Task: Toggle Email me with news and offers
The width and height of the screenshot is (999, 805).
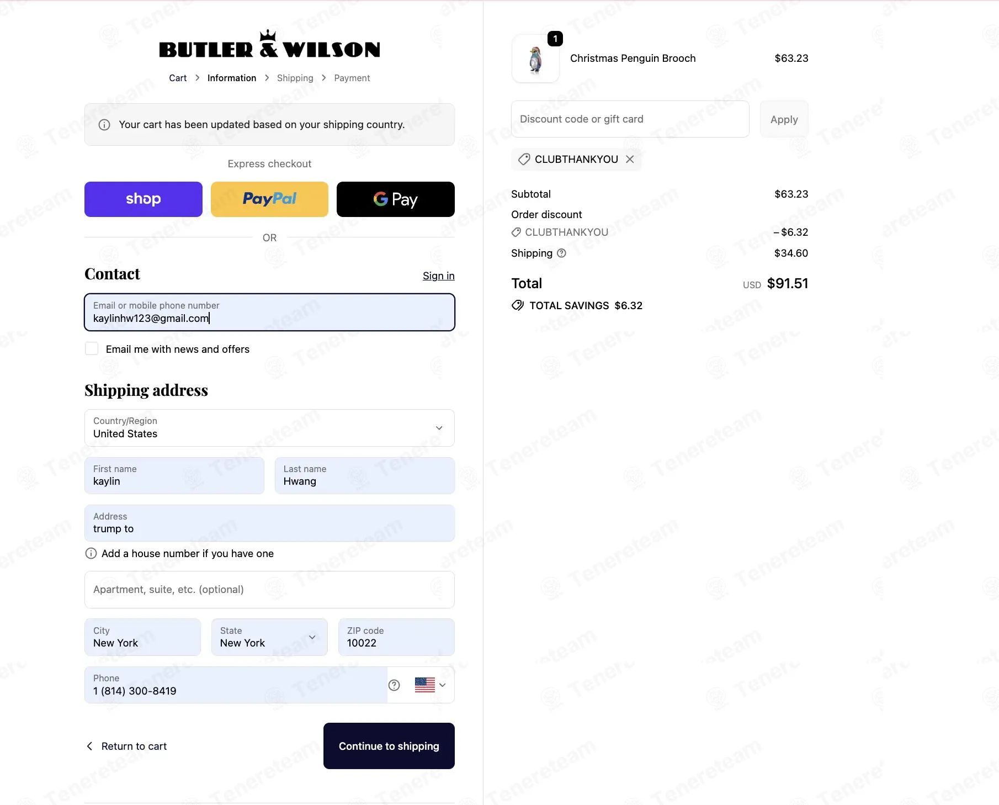Action: pyautogui.click(x=92, y=348)
